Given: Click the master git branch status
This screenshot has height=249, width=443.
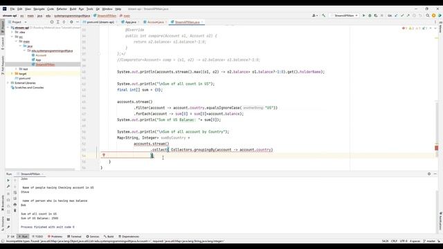Looking at the screenshot, I should (x=430, y=241).
